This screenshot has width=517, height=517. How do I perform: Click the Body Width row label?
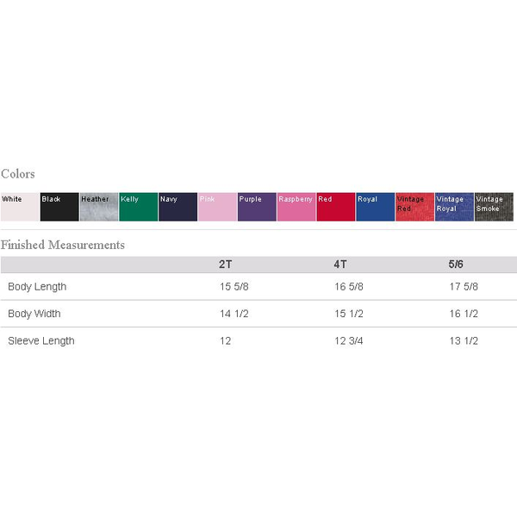[34, 314]
